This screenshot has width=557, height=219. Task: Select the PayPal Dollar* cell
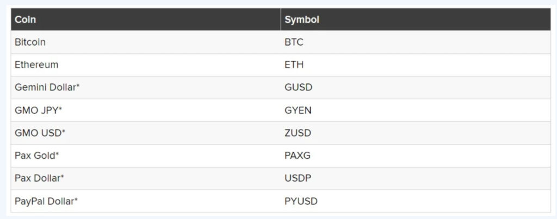(x=46, y=201)
